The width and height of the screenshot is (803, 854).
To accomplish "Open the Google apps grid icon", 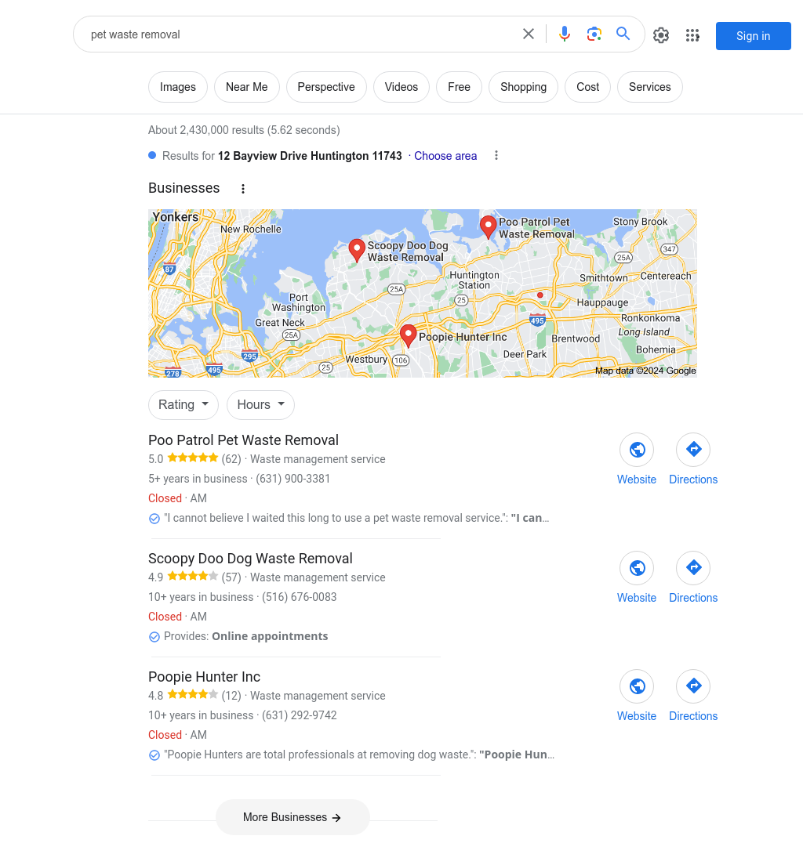I will pyautogui.click(x=692, y=35).
